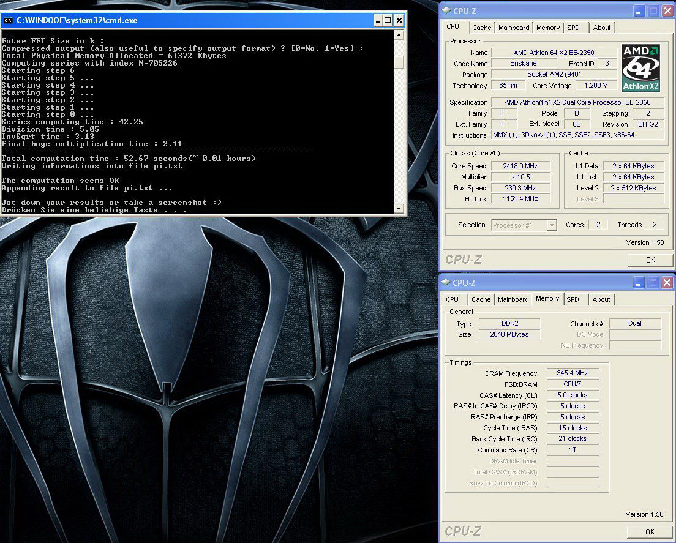Viewport: 676px width, 543px height.
Task: Click the HT Link value 1151.4 MHz
Action: click(520, 199)
